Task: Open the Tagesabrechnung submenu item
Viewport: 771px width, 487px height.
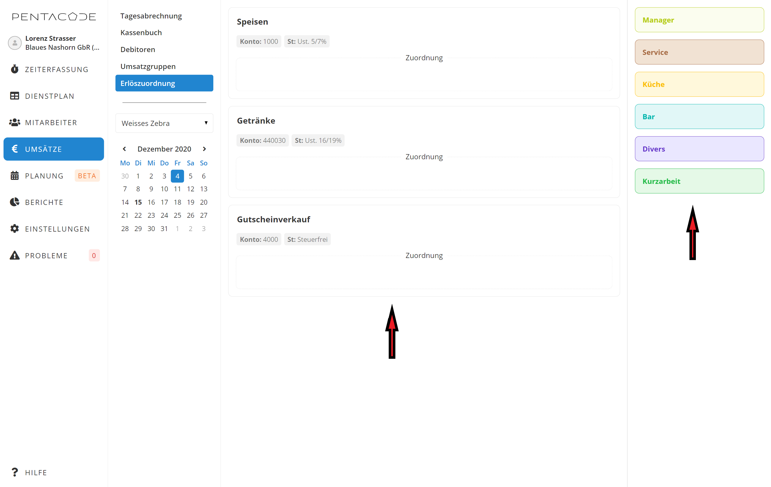Action: click(x=151, y=16)
